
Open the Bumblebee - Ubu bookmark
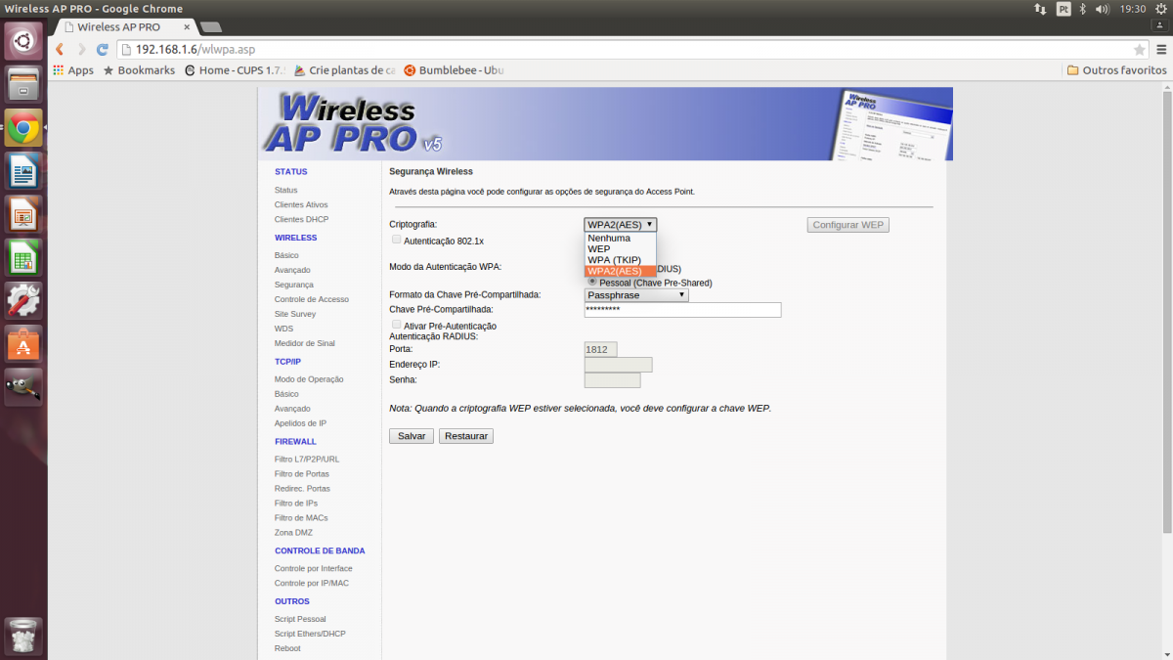455,70
